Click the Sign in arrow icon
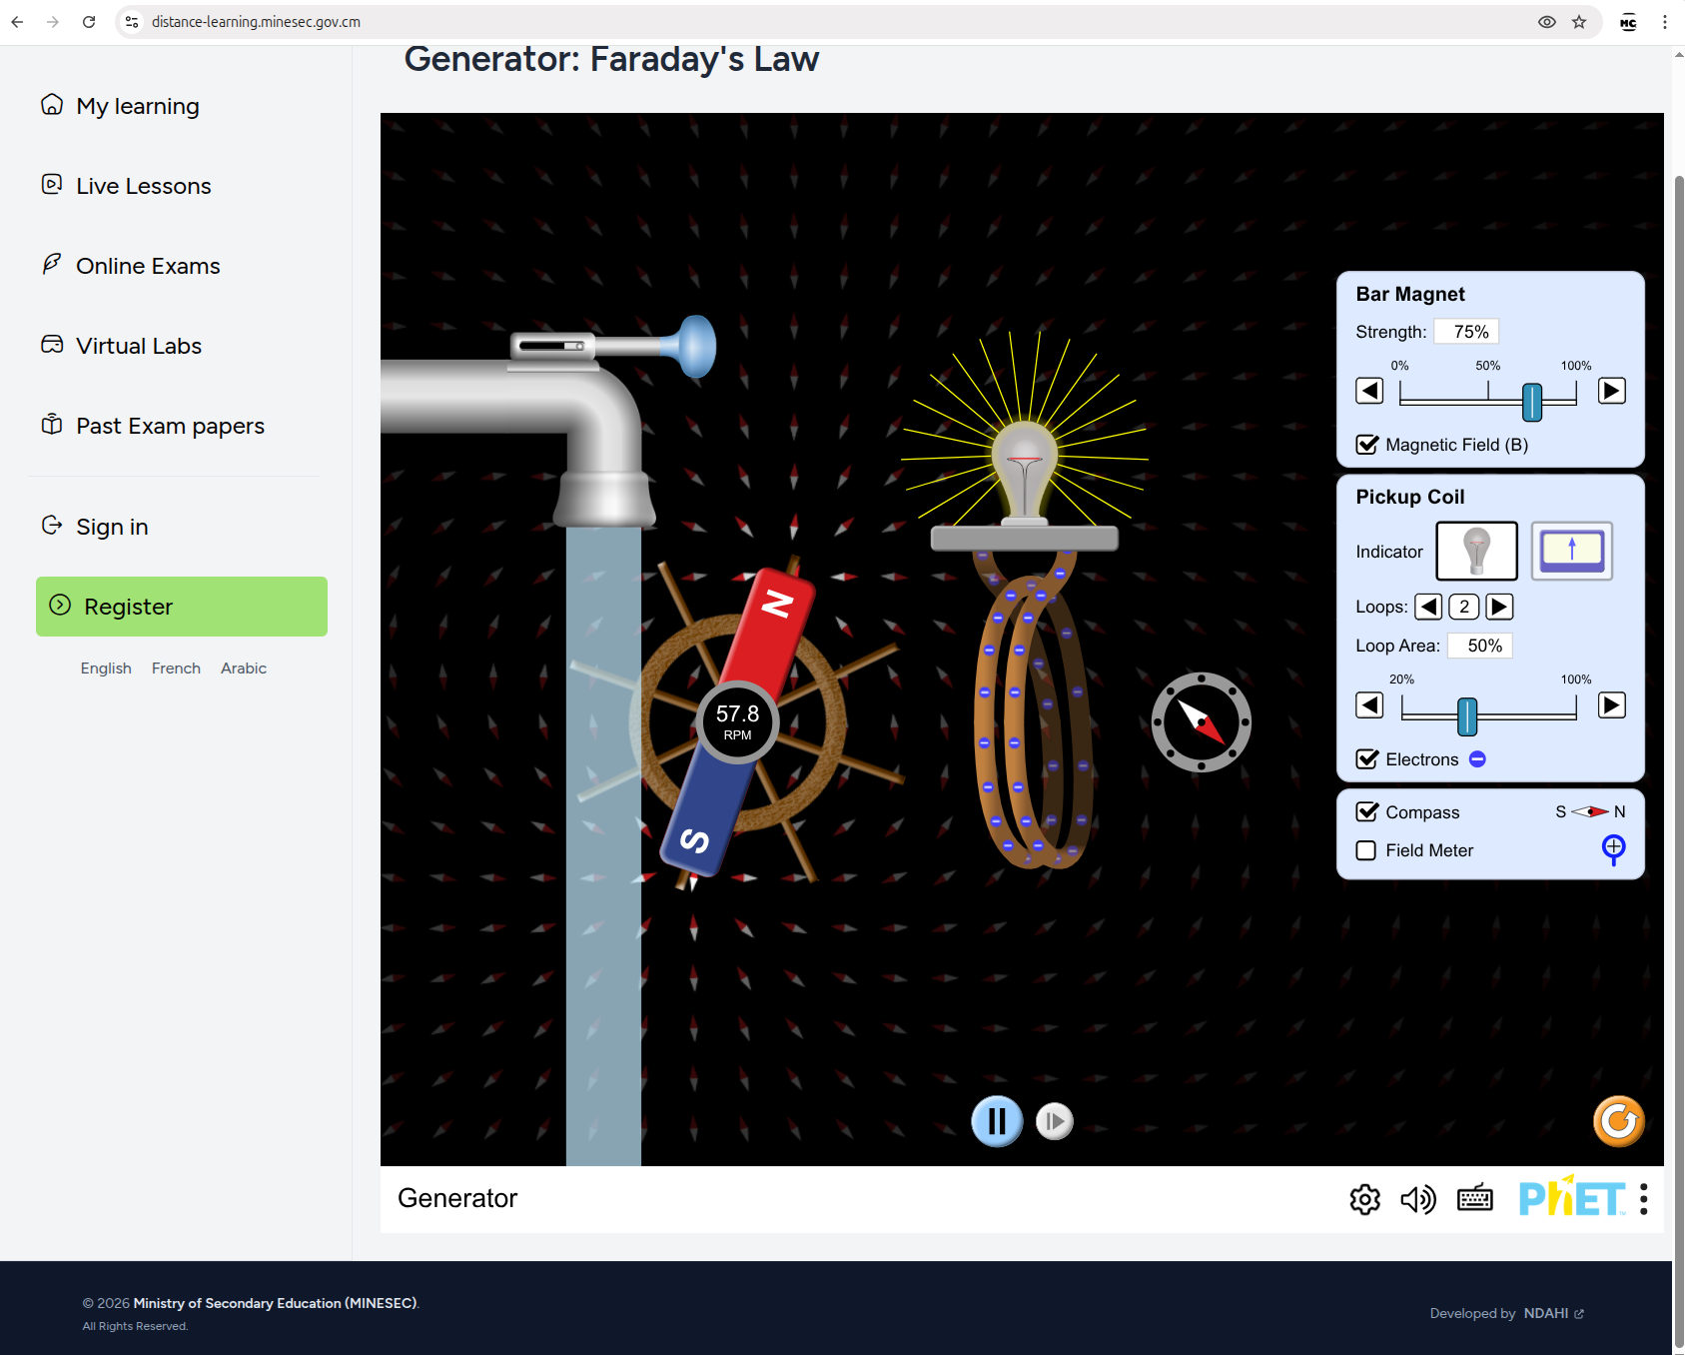The image size is (1685, 1355). click(x=52, y=525)
